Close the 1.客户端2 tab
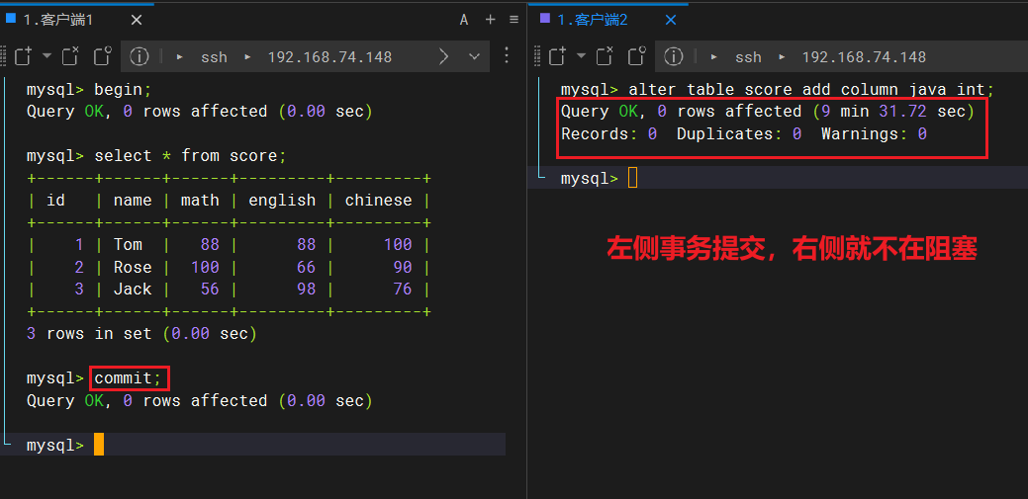This screenshot has height=499, width=1028. point(671,21)
